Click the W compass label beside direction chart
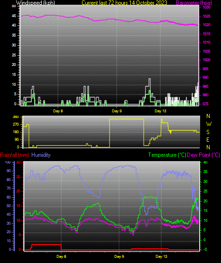Image resolution: width=221 pixels, height=263 pixels. click(x=209, y=124)
